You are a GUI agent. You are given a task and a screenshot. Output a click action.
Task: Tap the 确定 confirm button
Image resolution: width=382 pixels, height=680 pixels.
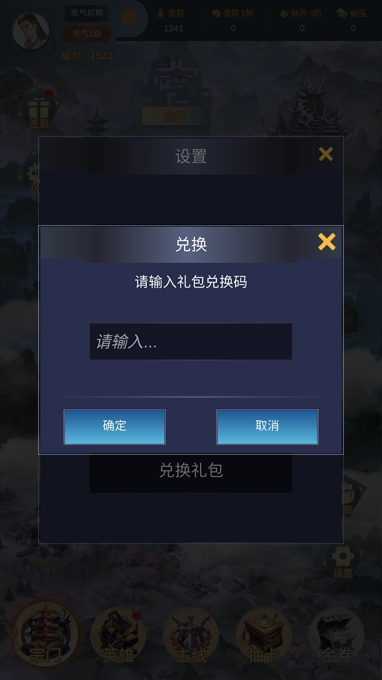click(x=115, y=427)
